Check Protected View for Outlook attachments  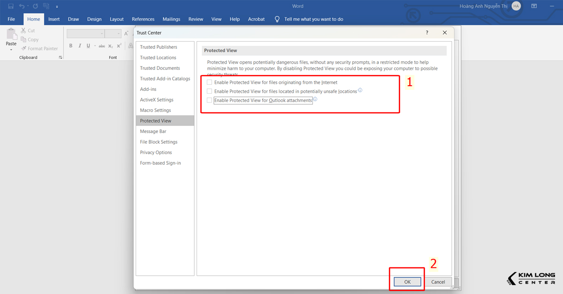210,100
